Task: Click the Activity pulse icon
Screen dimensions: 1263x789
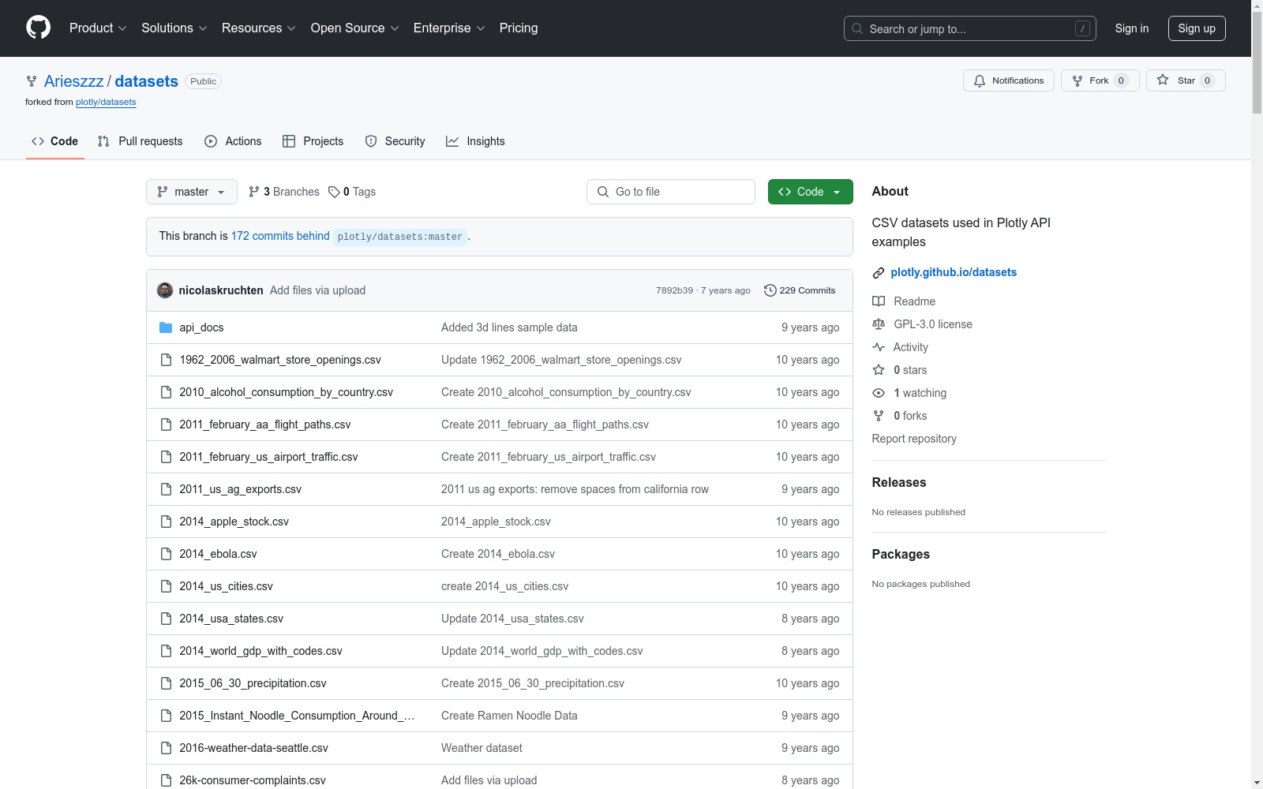Action: tap(879, 347)
